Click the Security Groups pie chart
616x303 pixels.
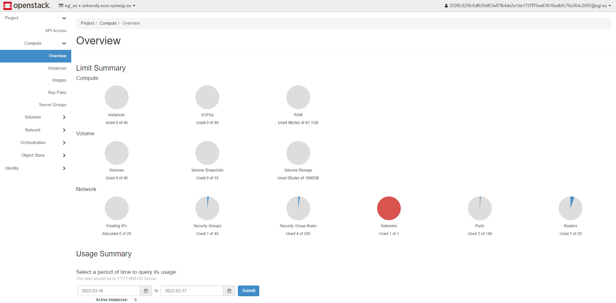tap(208, 208)
